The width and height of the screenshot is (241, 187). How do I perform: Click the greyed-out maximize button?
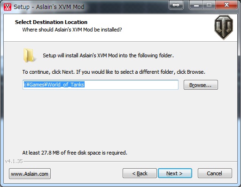(209, 5)
